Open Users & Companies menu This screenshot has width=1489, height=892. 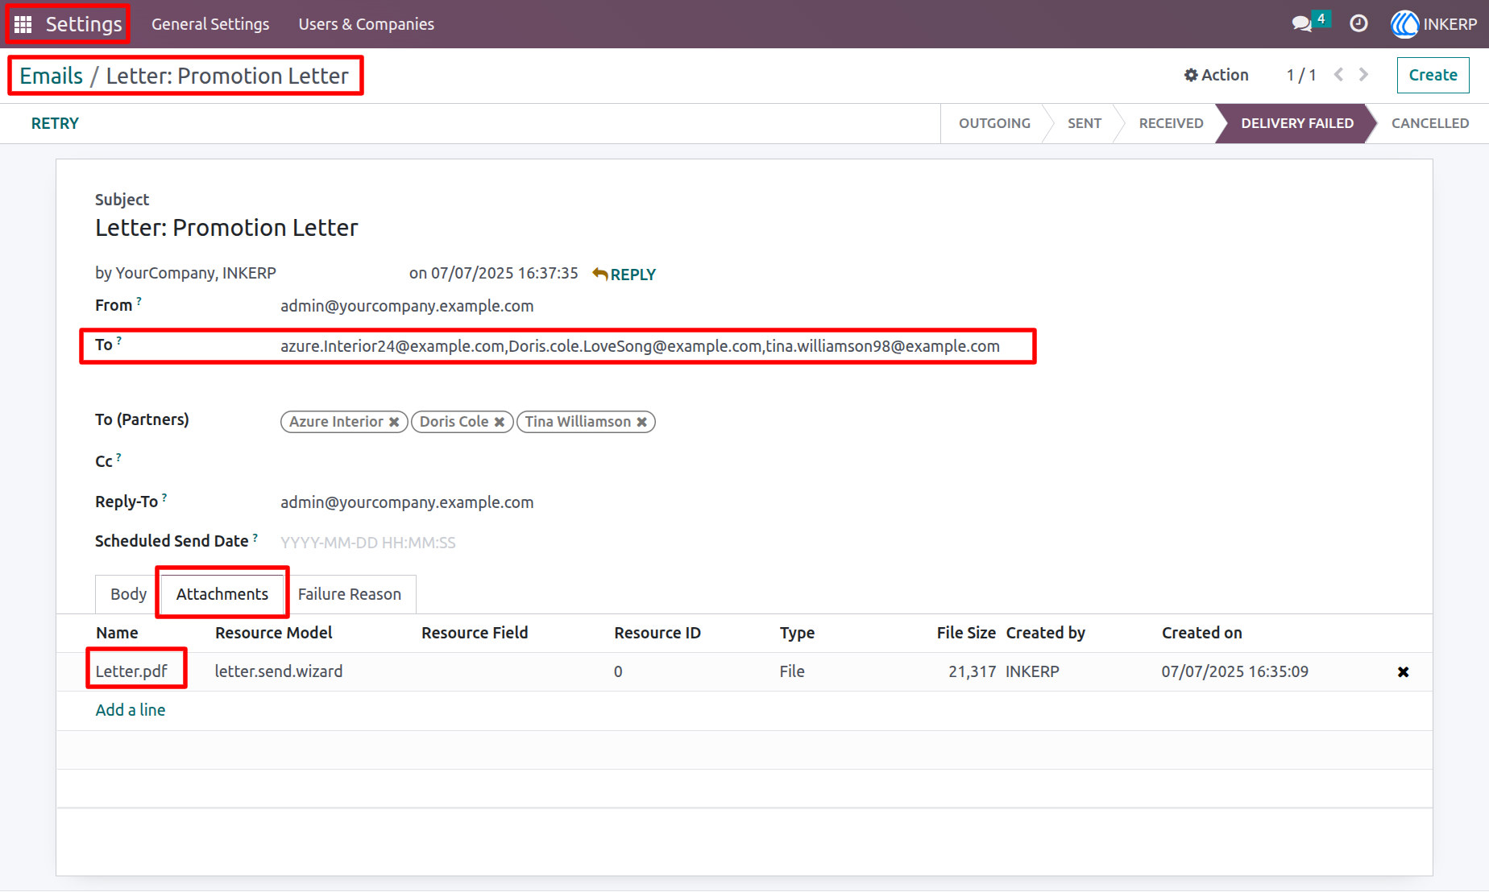tap(366, 24)
